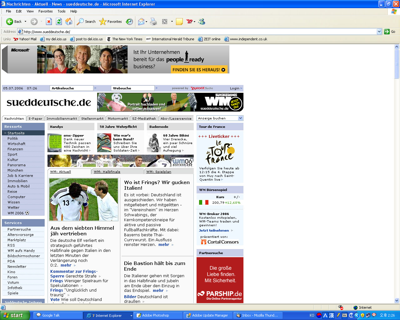Stop loading the page
Screen dimensions: 400x320
click(49, 22)
